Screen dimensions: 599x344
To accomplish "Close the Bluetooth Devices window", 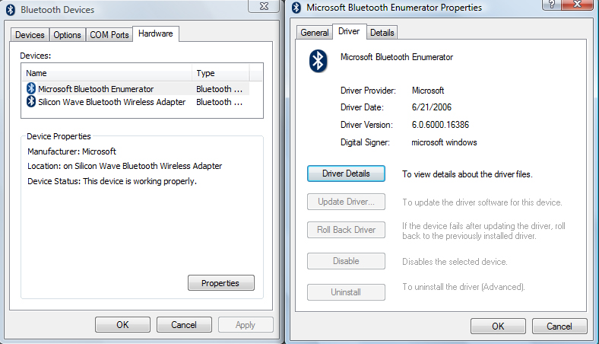I will (264, 6).
